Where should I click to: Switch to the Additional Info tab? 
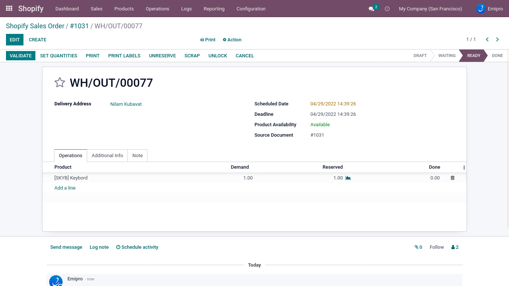pyautogui.click(x=107, y=156)
